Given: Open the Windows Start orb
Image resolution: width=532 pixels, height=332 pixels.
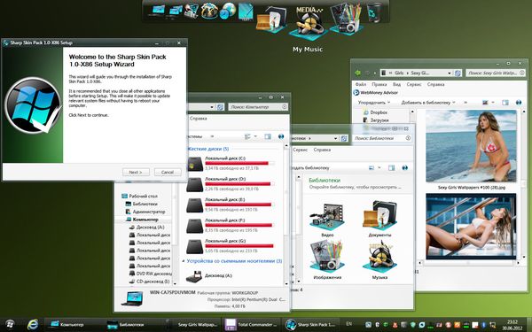Looking at the screenshot, I should [x=10, y=324].
